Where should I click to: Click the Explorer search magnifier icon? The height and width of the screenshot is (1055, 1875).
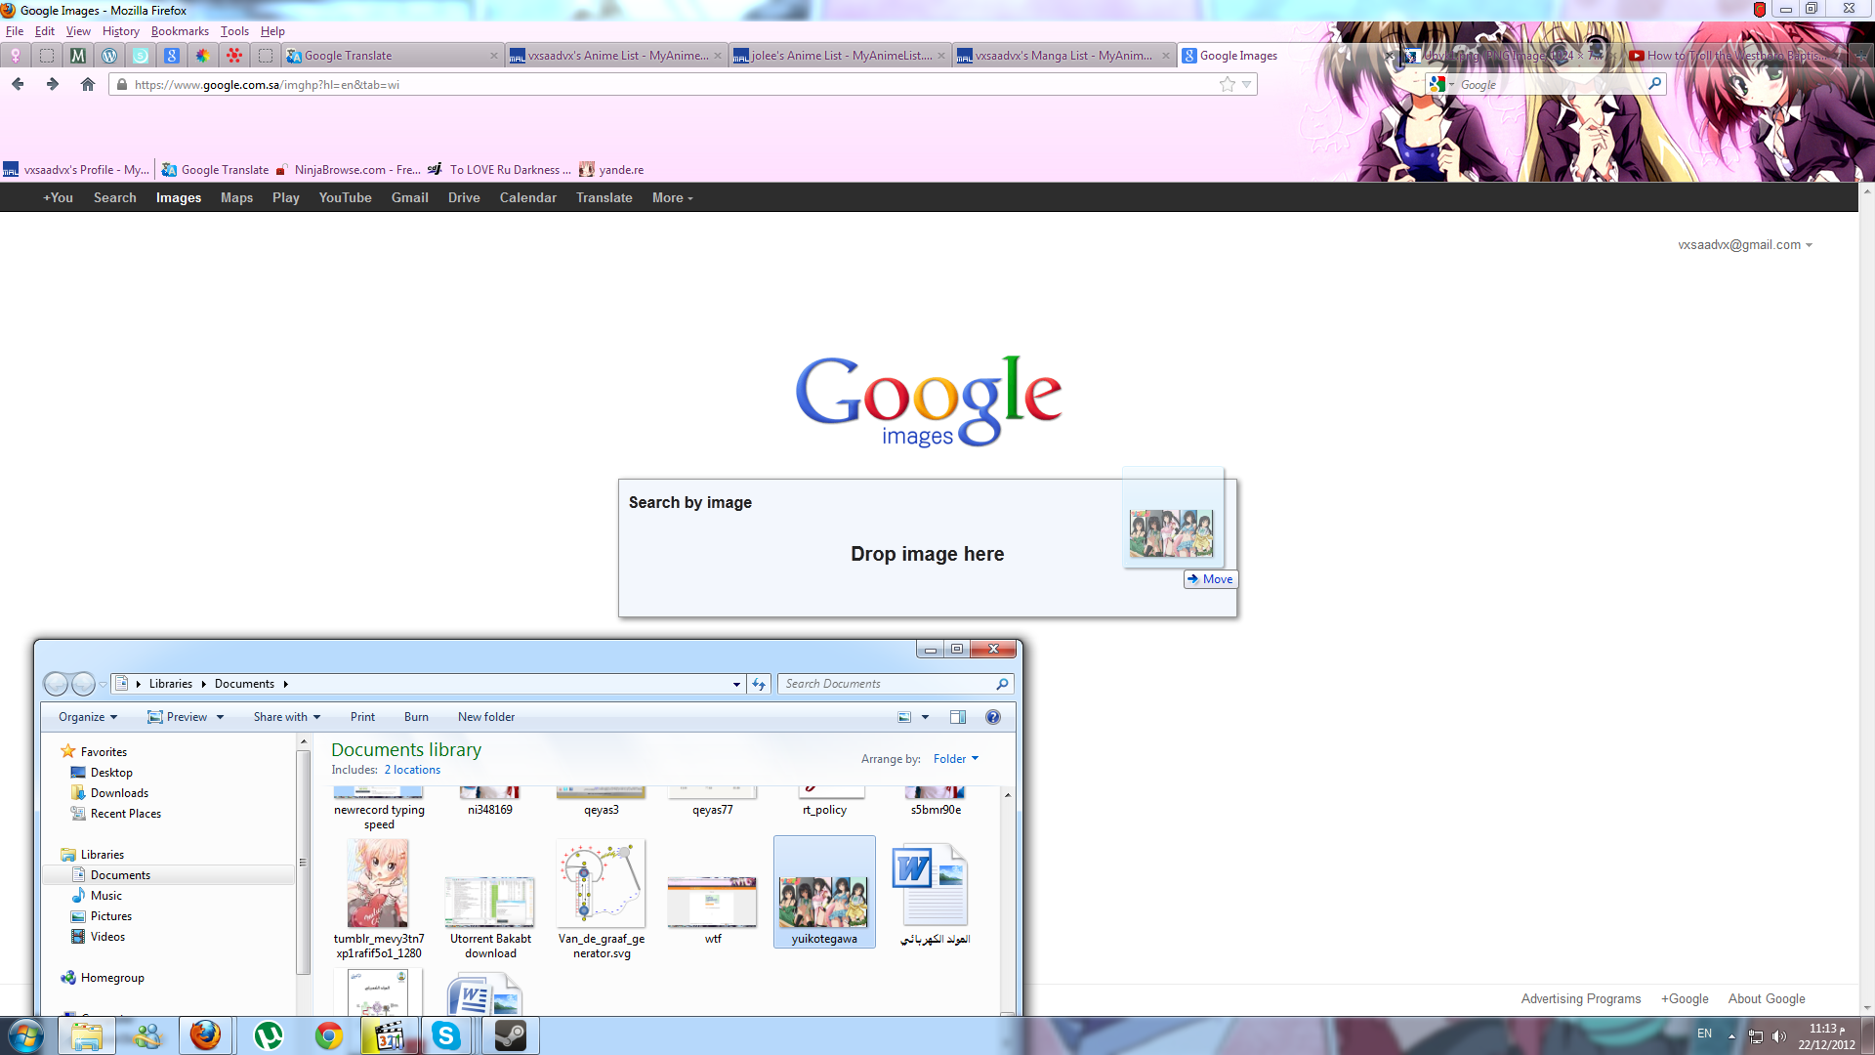(1002, 684)
